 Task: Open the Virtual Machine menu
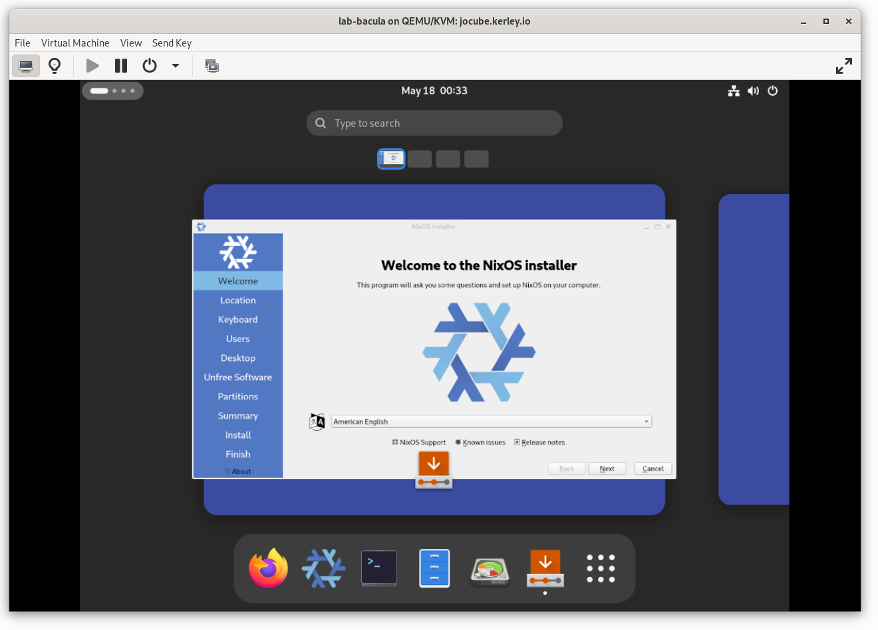point(75,43)
